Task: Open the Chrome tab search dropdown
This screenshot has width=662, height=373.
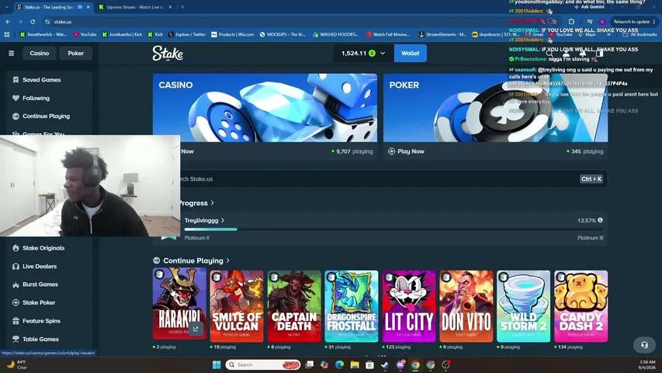Action: coord(6,7)
